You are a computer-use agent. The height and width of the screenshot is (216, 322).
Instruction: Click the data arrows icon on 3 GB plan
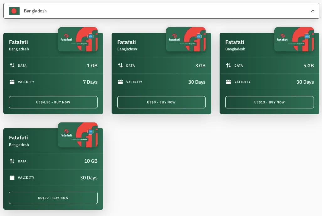[x=120, y=65]
